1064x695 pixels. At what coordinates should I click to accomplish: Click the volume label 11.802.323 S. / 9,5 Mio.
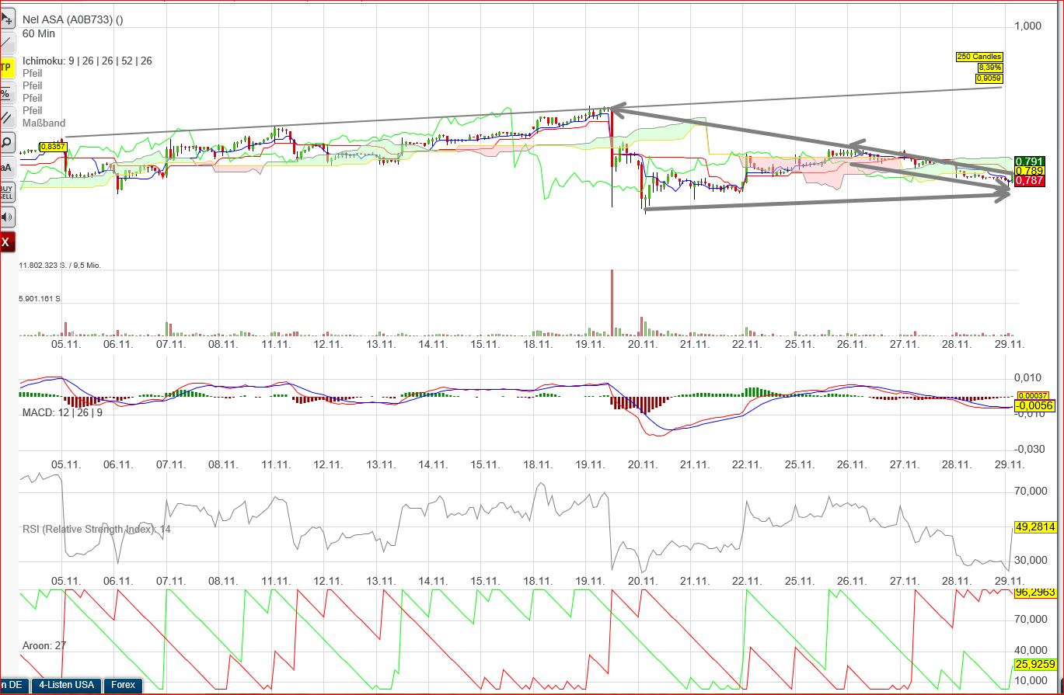point(60,266)
